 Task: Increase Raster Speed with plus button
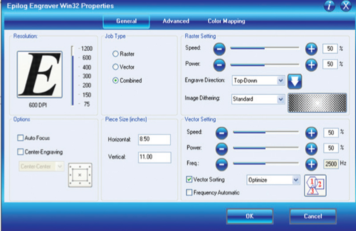(x=311, y=49)
